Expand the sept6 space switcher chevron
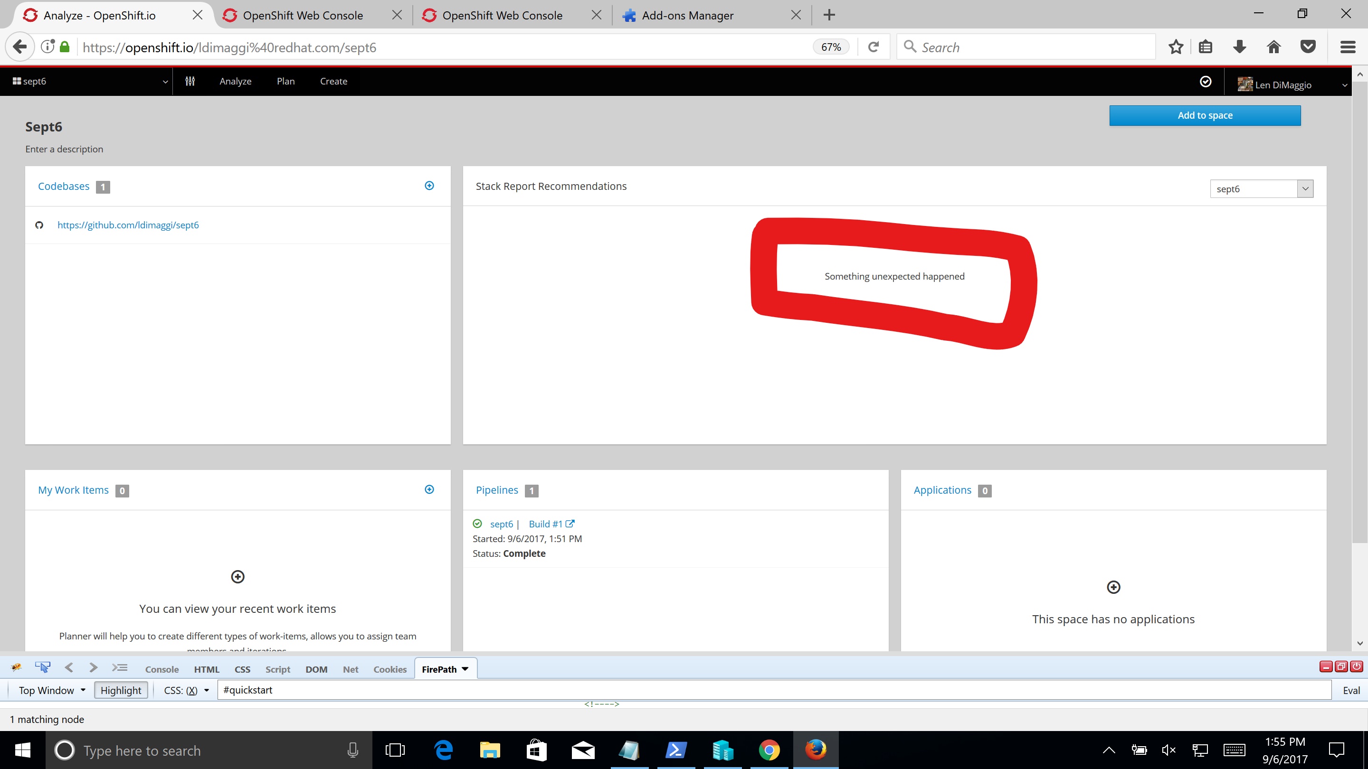 pyautogui.click(x=165, y=81)
